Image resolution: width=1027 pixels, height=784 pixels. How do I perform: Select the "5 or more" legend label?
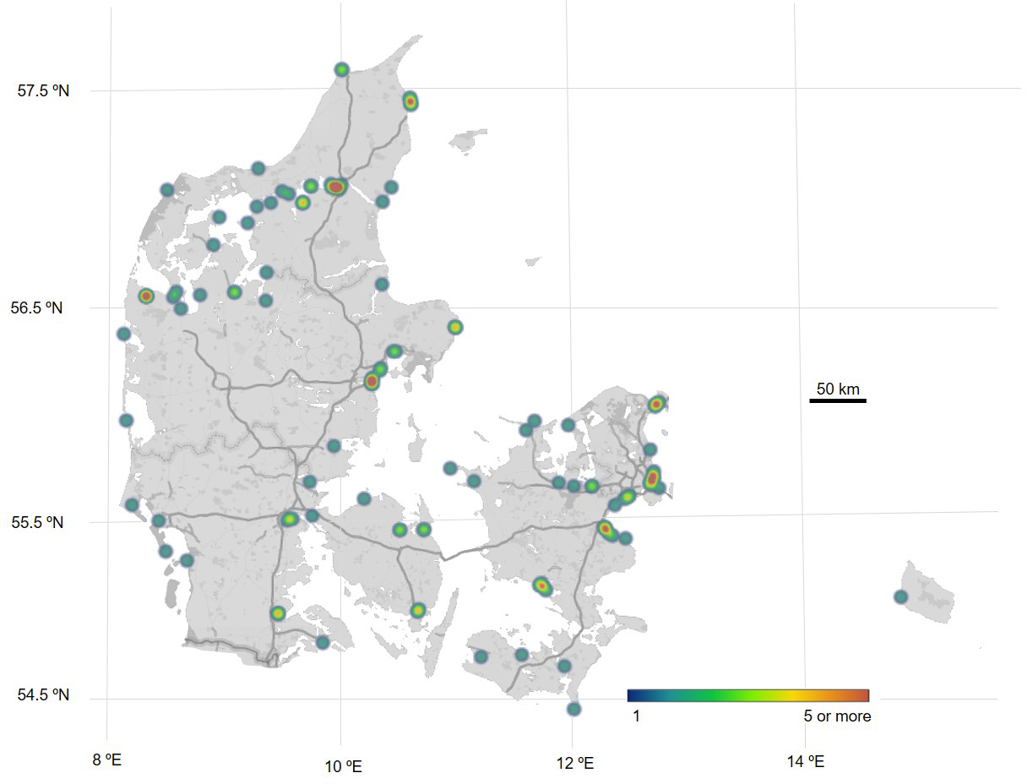[837, 716]
